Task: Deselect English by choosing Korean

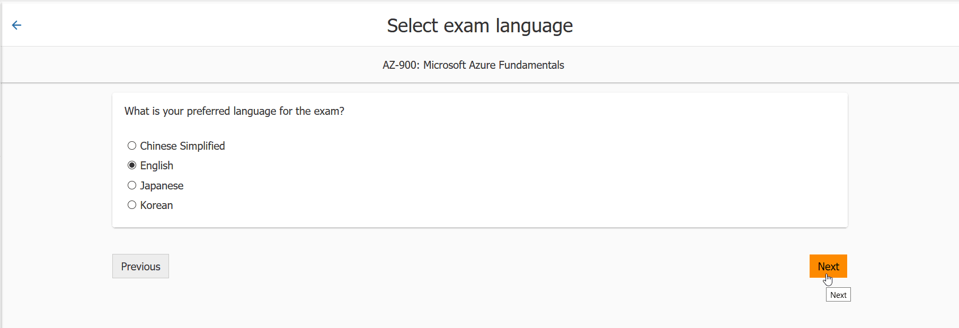Action: tap(132, 204)
